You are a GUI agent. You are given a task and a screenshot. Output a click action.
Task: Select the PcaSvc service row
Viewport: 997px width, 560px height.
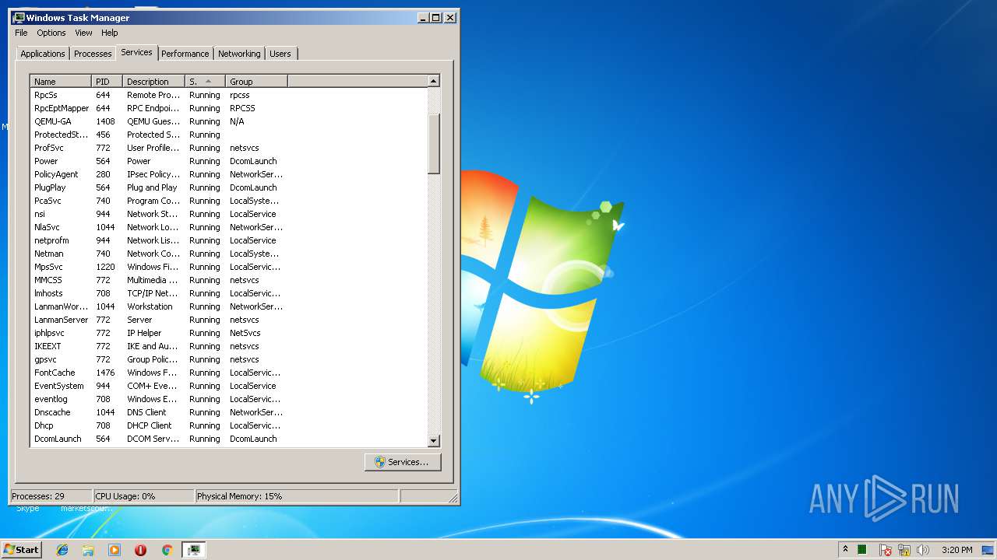coord(229,201)
